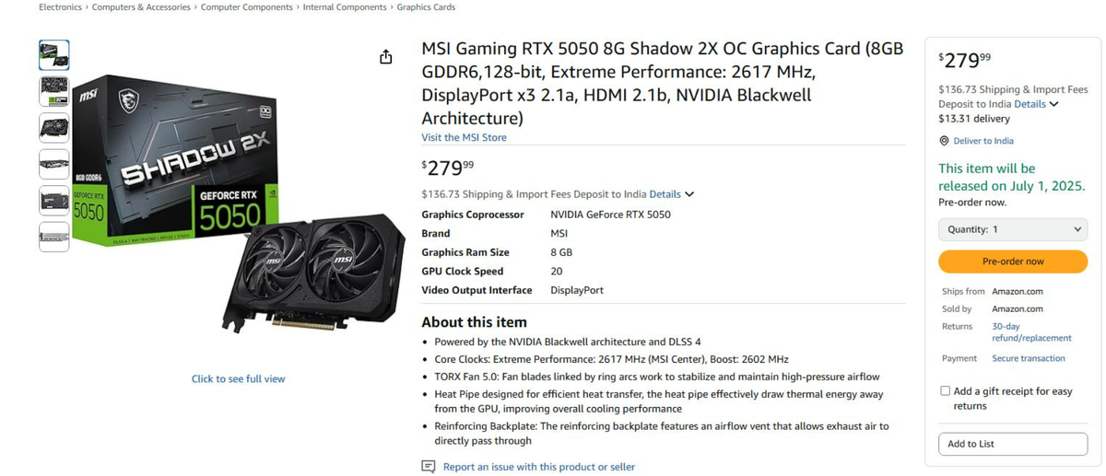1106x476 pixels.
Task: Visit the MSI Store link
Action: pos(464,137)
